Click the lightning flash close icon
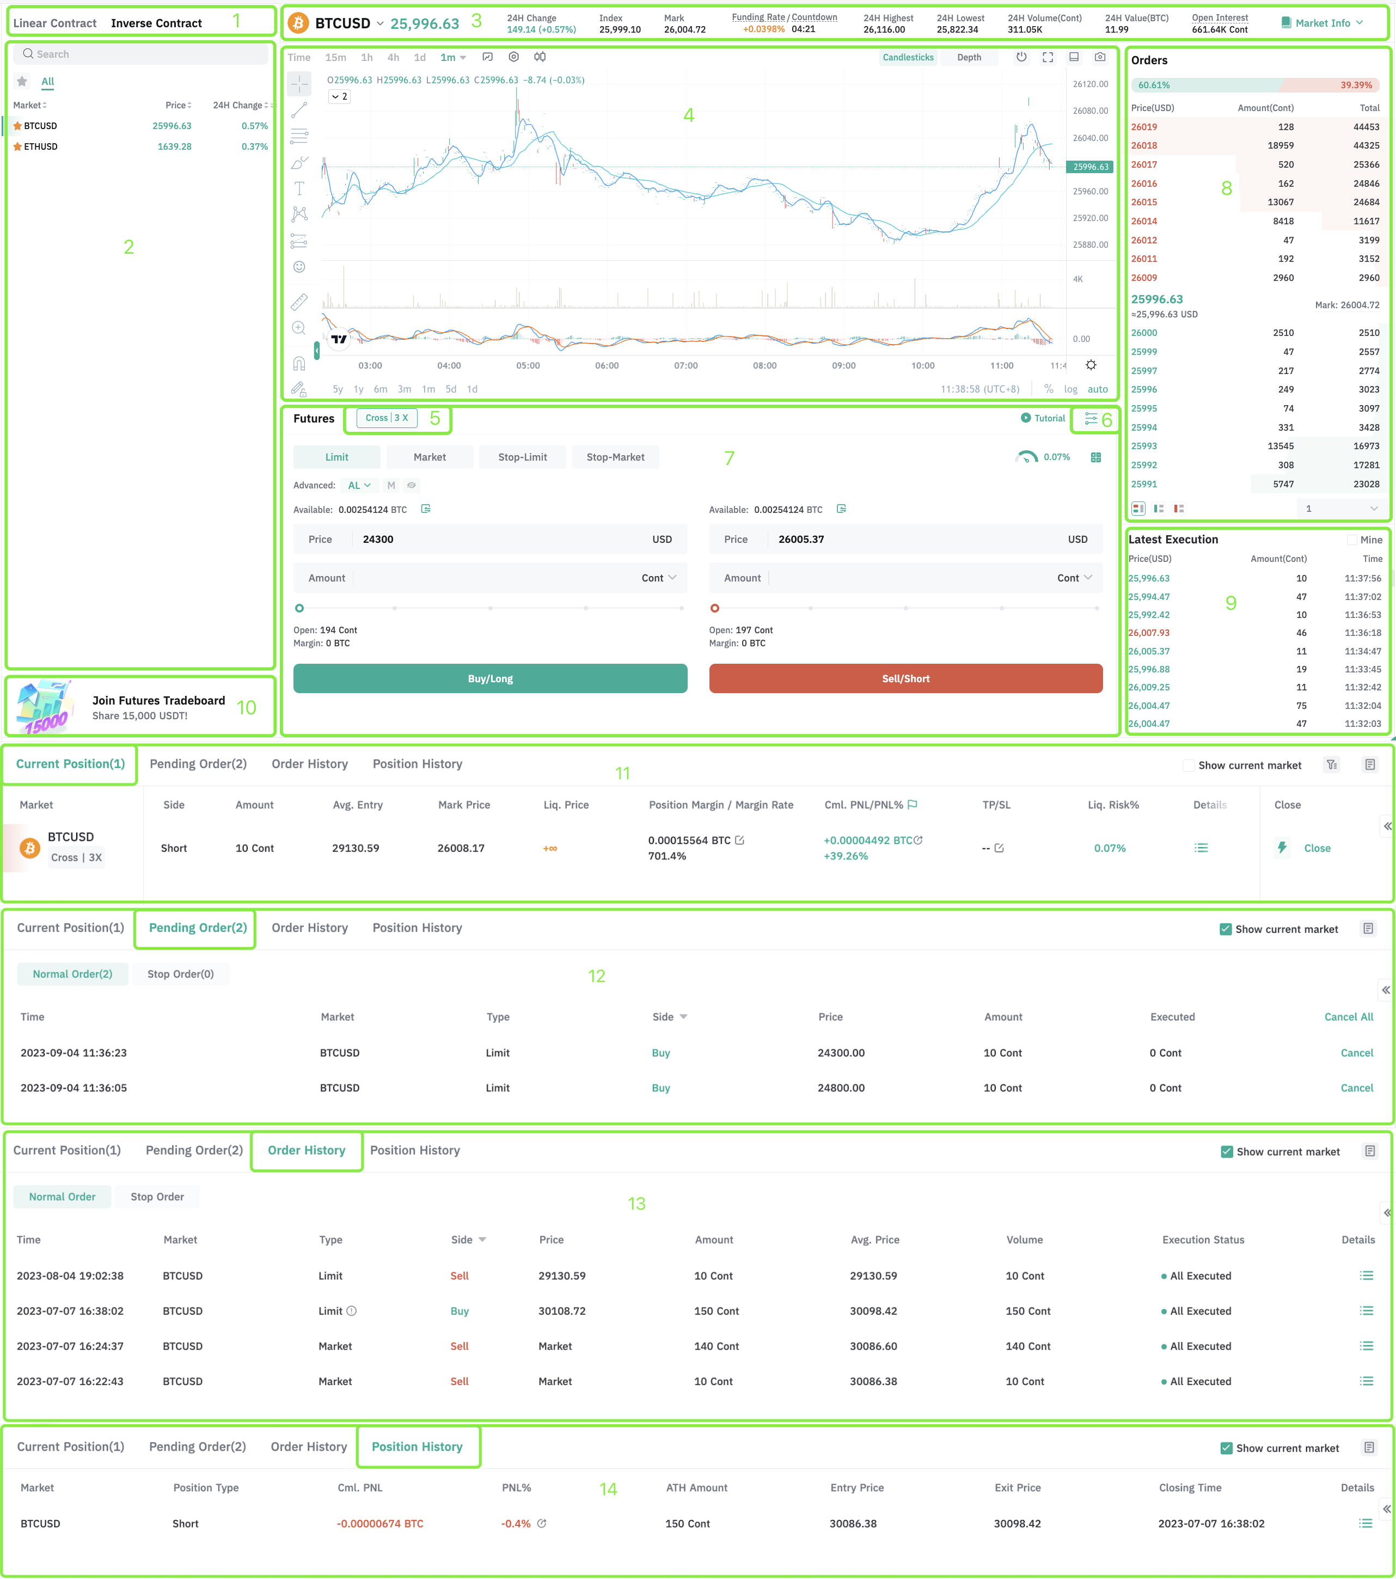This screenshot has height=1579, width=1396. 1282,847
